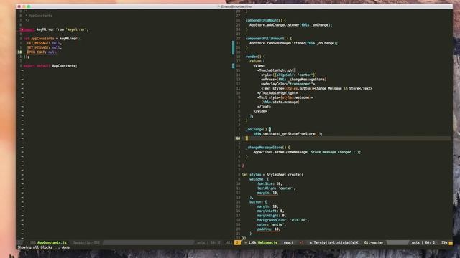Click the marginRight: 0 line
The height and width of the screenshot is (258, 460).
[x=272, y=216]
